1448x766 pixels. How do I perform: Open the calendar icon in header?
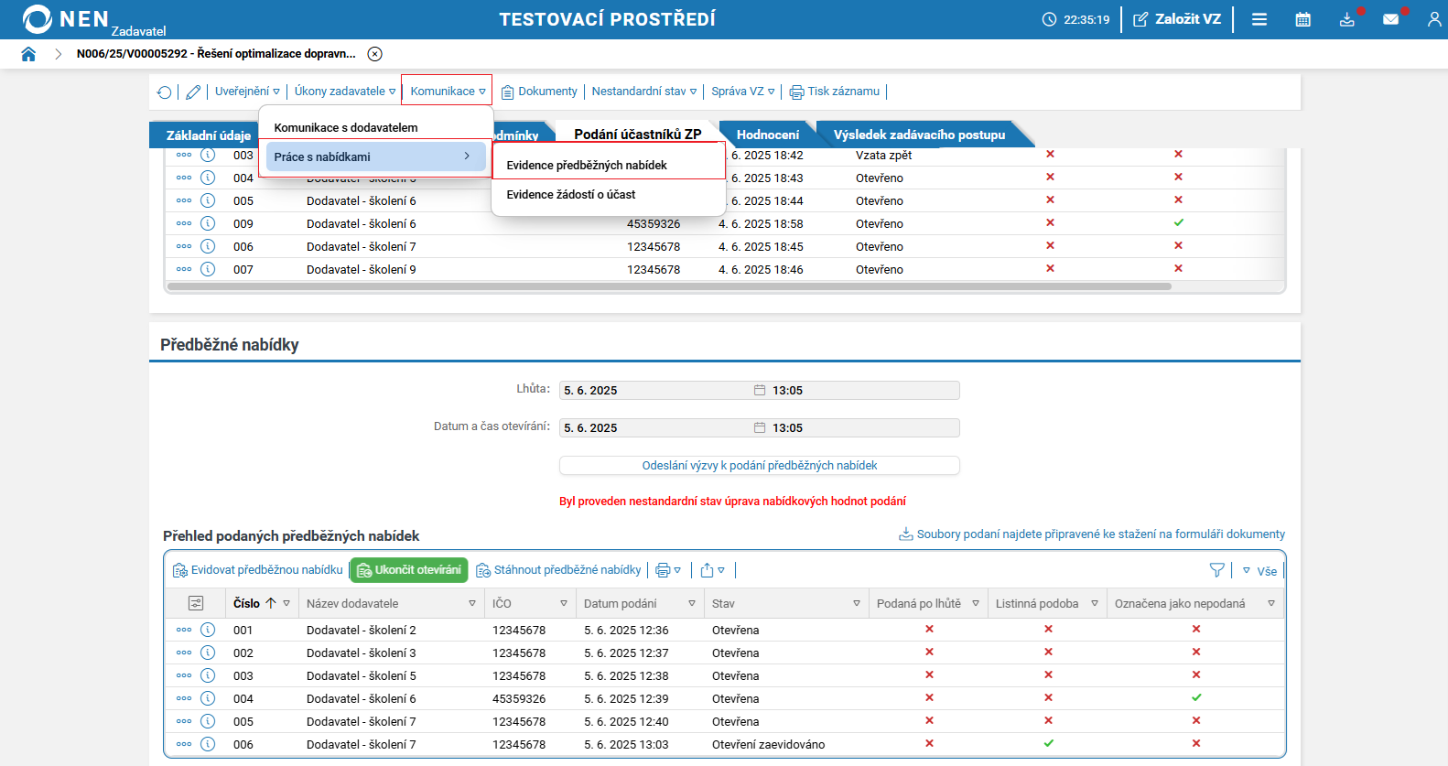[1302, 19]
